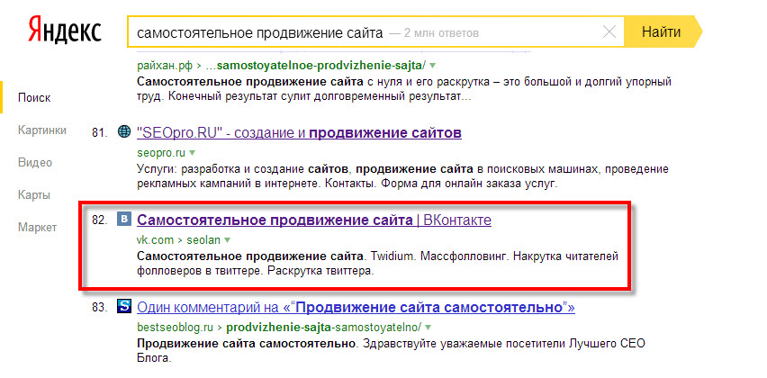Expand the green arrow after райхан.рф URL

coord(433,66)
